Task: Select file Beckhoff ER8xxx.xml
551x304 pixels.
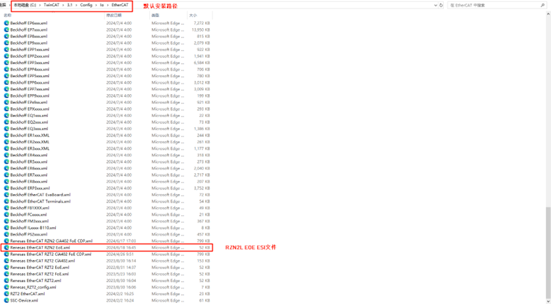Action: [x=29, y=182]
